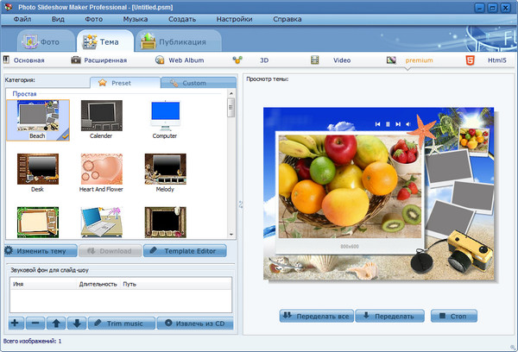Screen dimensions: 518x352
Task: Click the Простая category heading
Action: click(24, 94)
